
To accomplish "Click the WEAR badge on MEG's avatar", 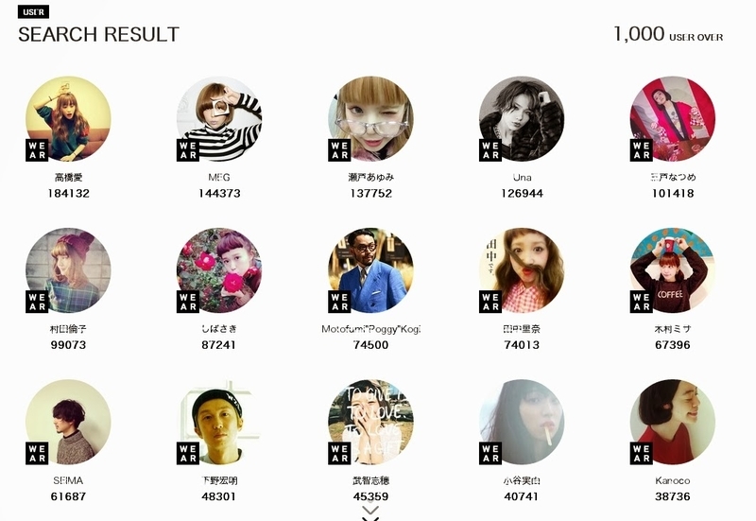I will click(188, 150).
